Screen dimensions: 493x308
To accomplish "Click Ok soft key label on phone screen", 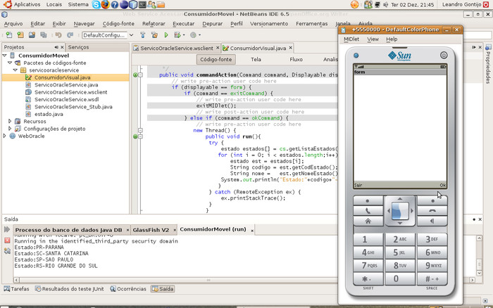I will tap(443, 185).
